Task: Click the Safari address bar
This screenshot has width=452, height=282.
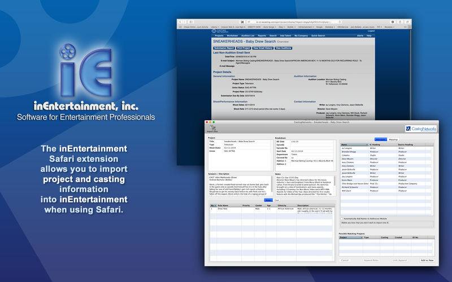Action: coord(294,22)
